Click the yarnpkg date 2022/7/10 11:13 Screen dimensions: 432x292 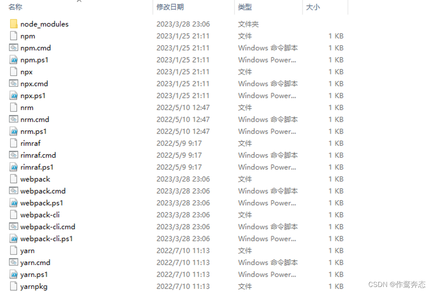[x=183, y=287]
